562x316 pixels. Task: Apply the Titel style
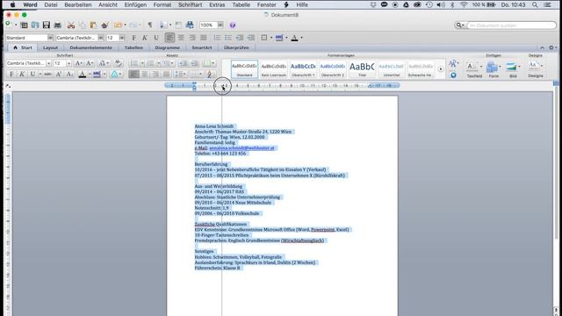tap(362, 69)
